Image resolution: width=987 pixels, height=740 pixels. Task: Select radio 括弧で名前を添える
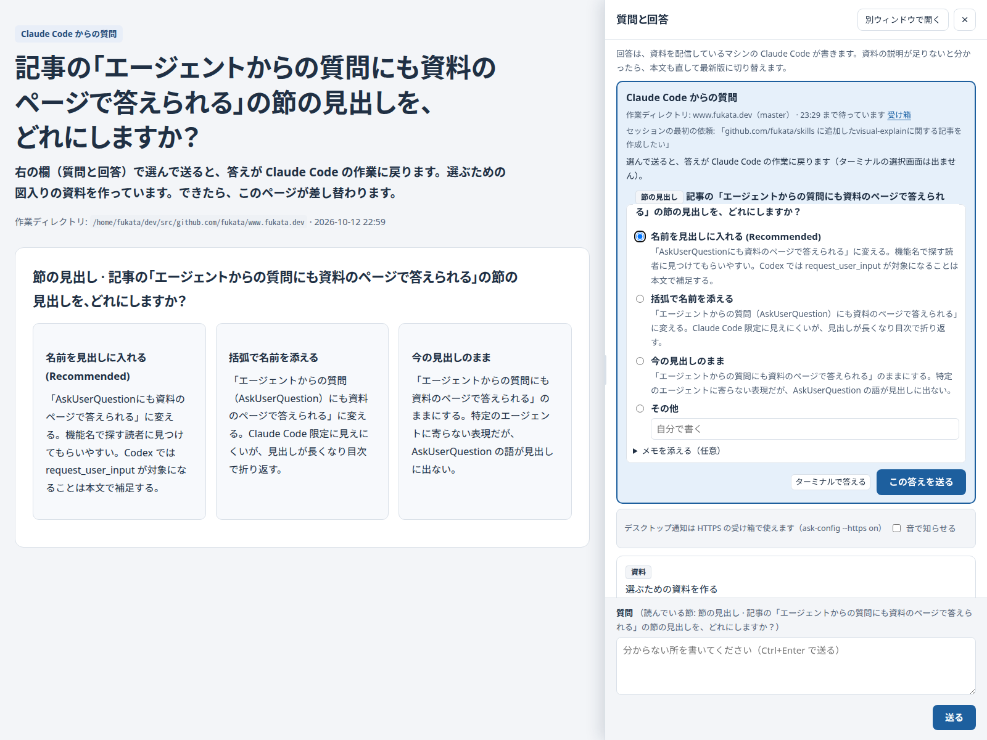click(640, 299)
